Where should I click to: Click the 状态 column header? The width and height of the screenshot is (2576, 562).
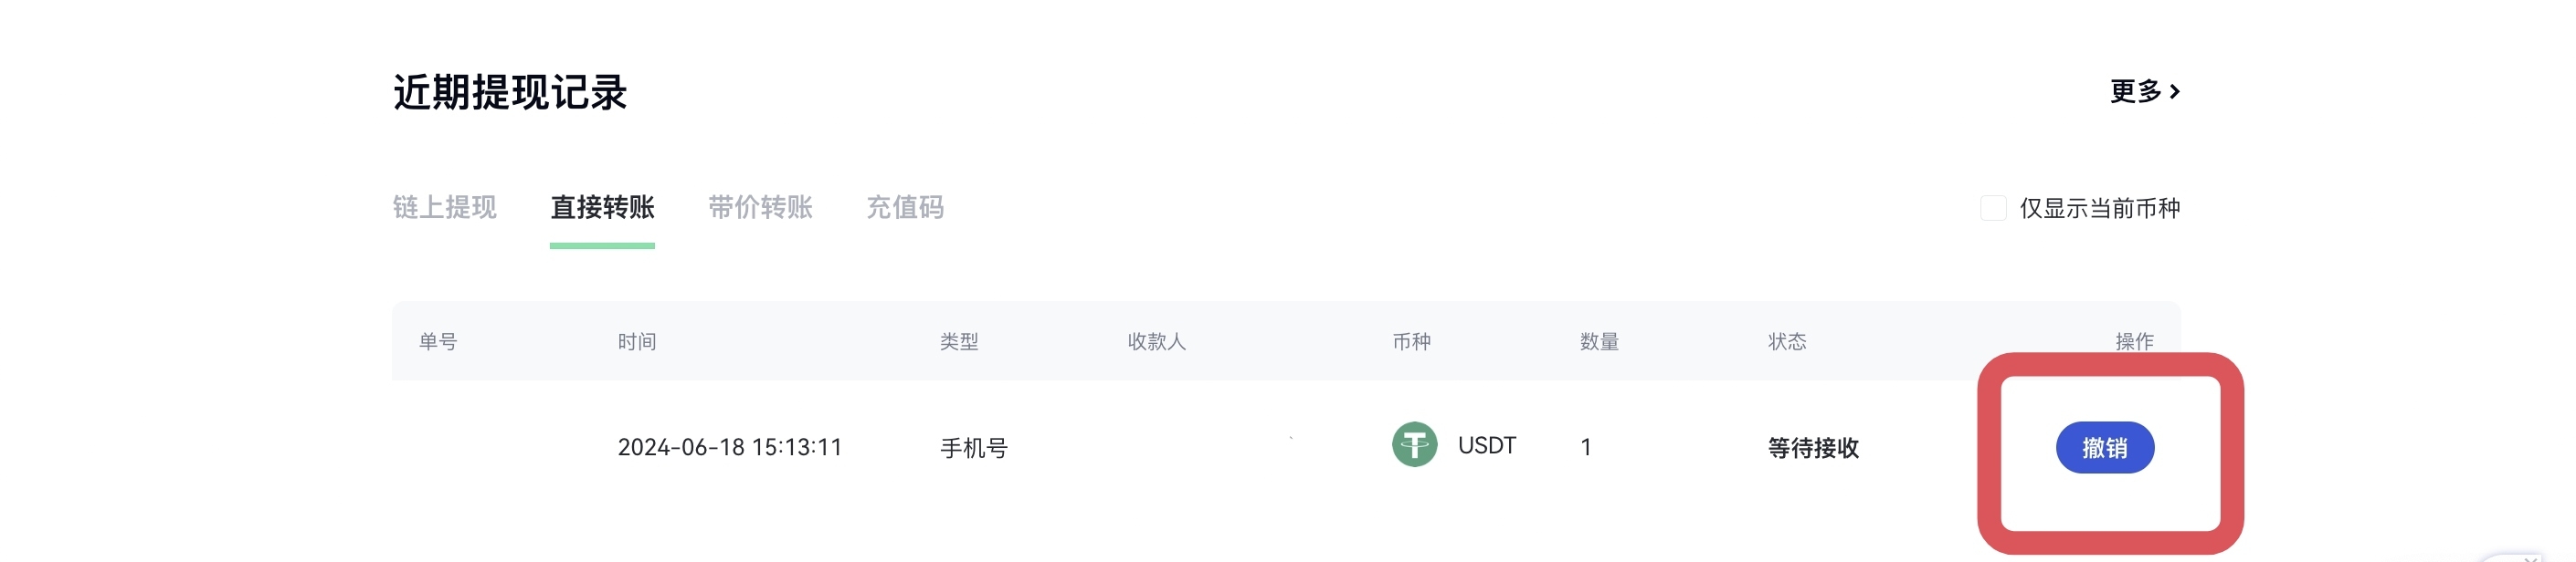tap(1787, 341)
